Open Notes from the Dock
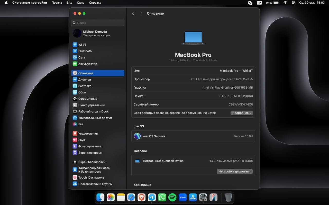The height and width of the screenshot is (205, 329). point(121,197)
